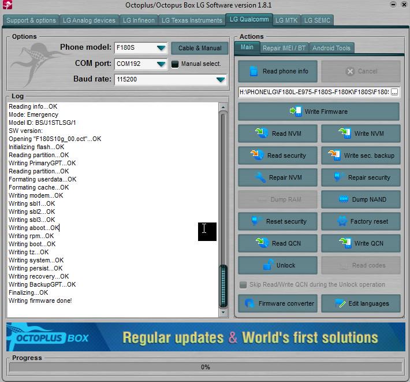Click the Progress bar showing 0%
The height and width of the screenshot is (382, 410).
point(206,367)
